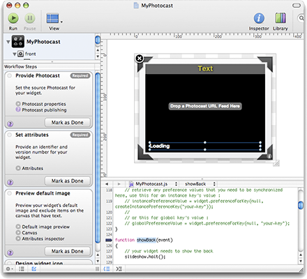The image size is (307, 279).
Task: Click the slideshow.halt(); code line
Action: [145, 257]
